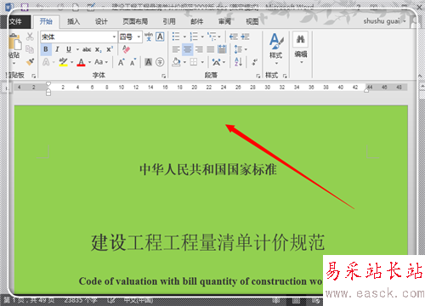Viewport: 425px width, 306px height.
Task: Switch to the 审阅 Review tab
Action: tap(224, 21)
